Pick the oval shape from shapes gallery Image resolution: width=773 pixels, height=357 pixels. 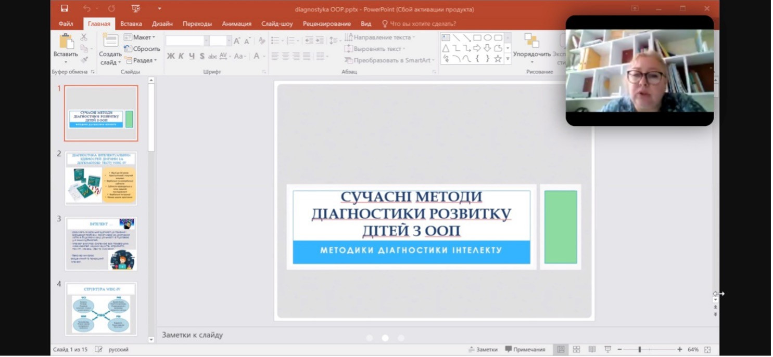click(x=488, y=37)
